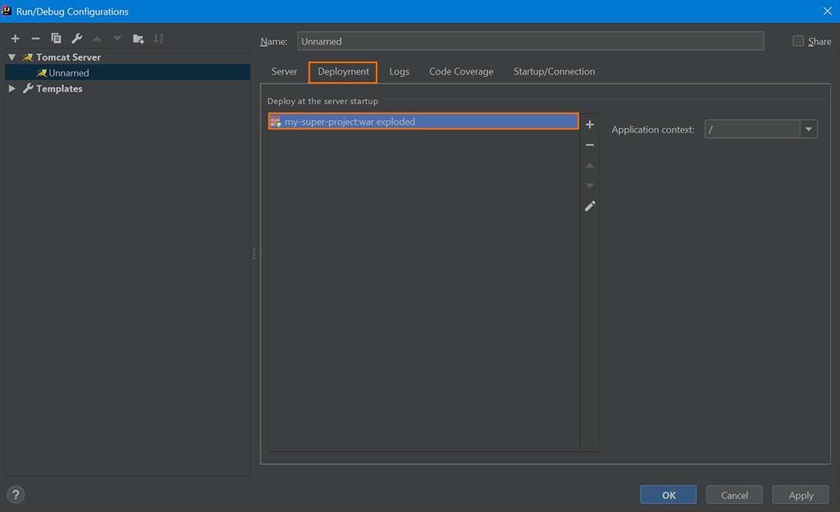Toggle the Share checkbox

coord(798,41)
